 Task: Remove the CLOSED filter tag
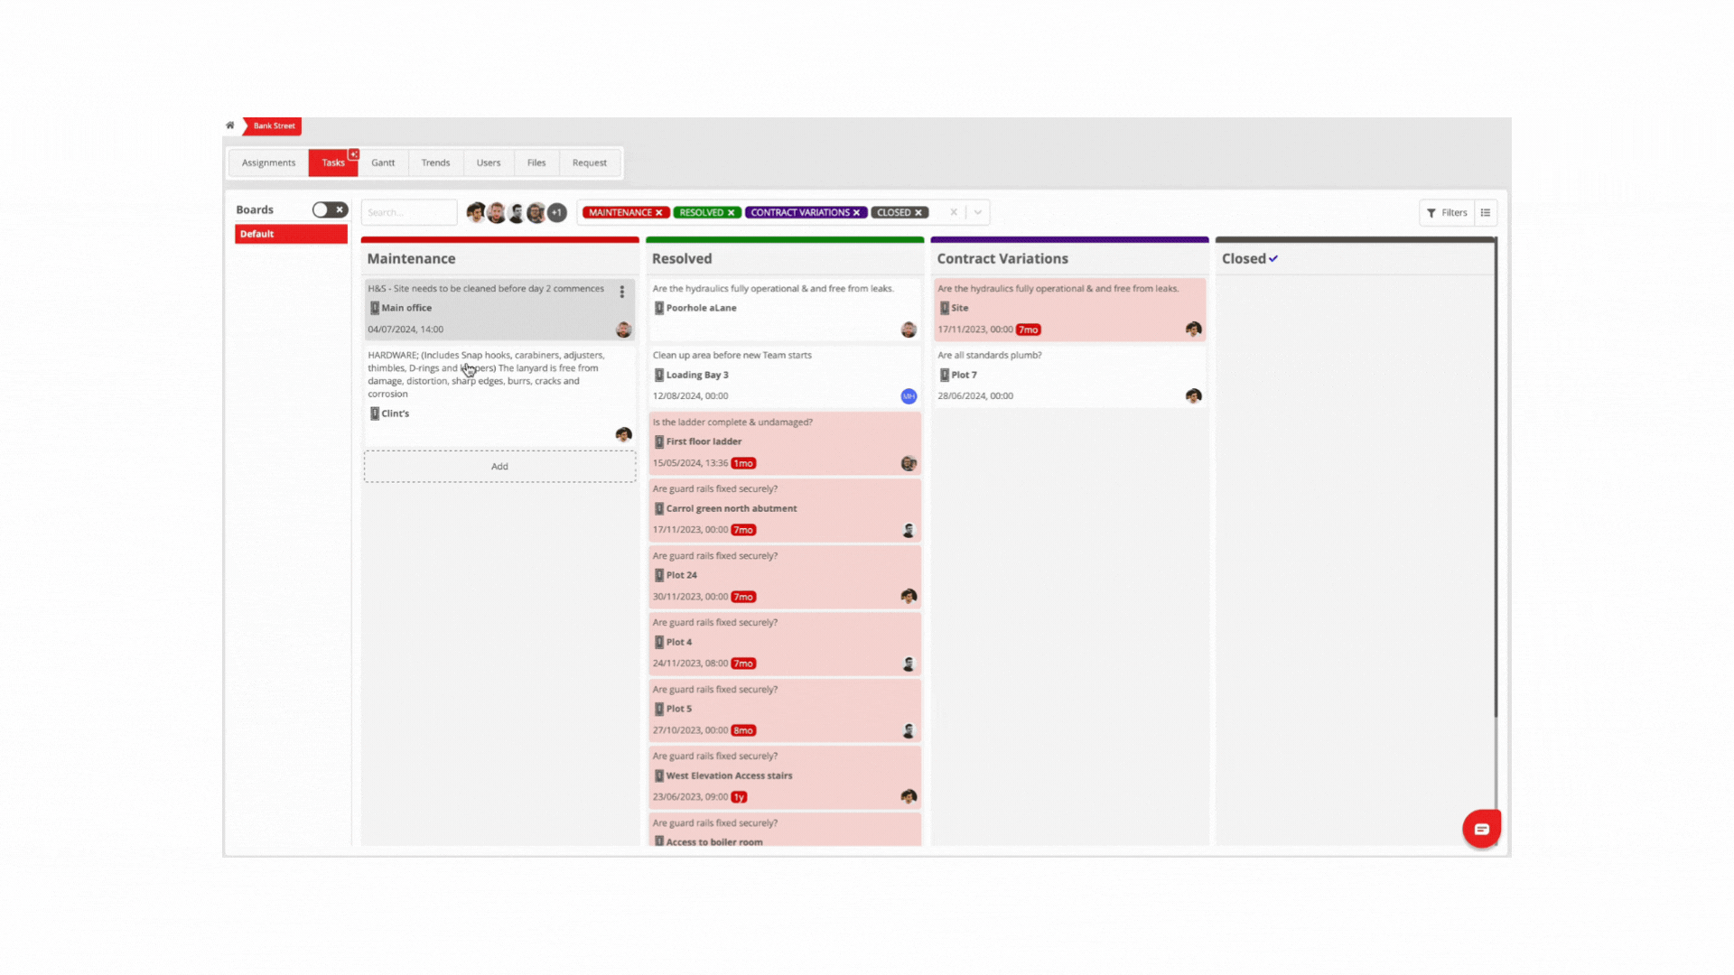tap(918, 213)
